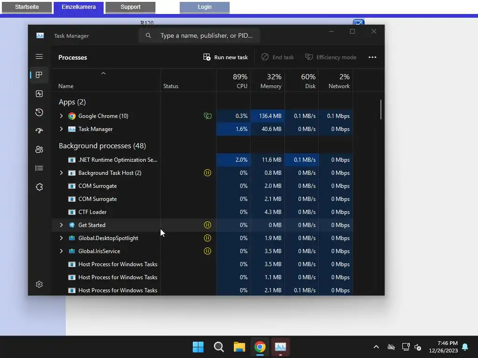Click the muted volume tray icon
This screenshot has height=358, width=478.
point(418,347)
